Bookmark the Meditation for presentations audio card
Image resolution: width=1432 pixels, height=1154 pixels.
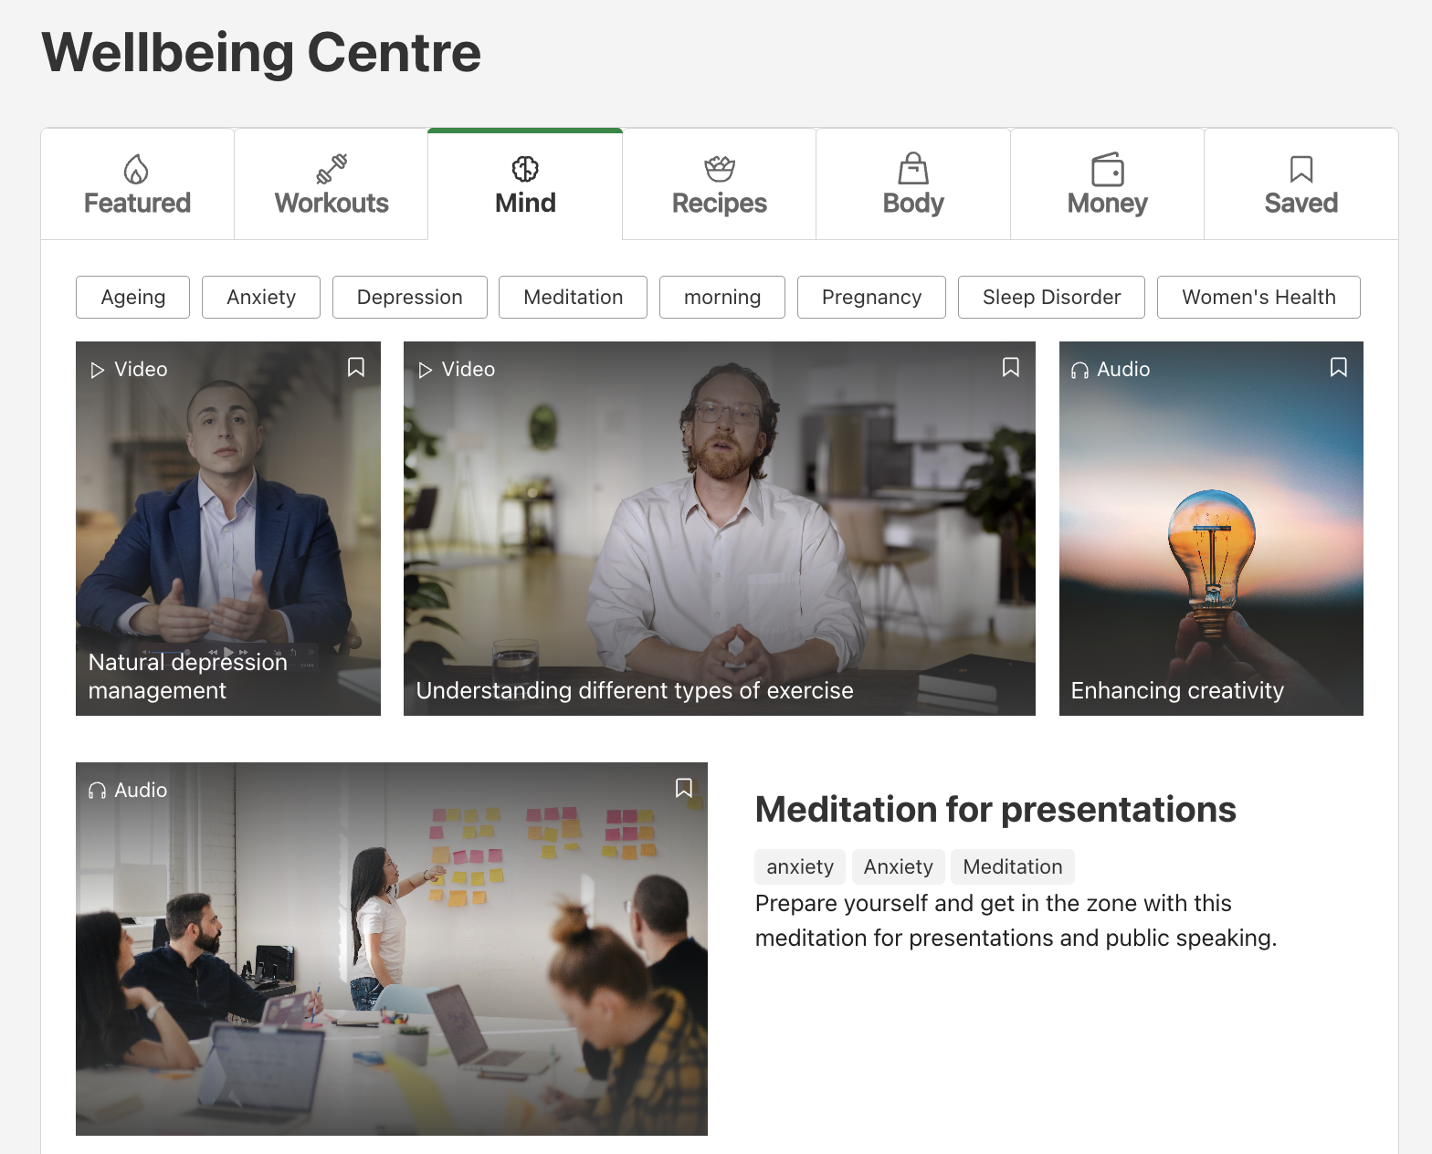coord(683,788)
